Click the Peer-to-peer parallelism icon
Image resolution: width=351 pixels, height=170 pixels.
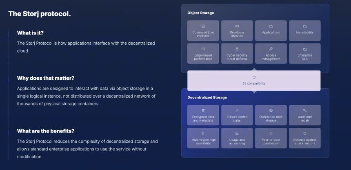click(271, 133)
